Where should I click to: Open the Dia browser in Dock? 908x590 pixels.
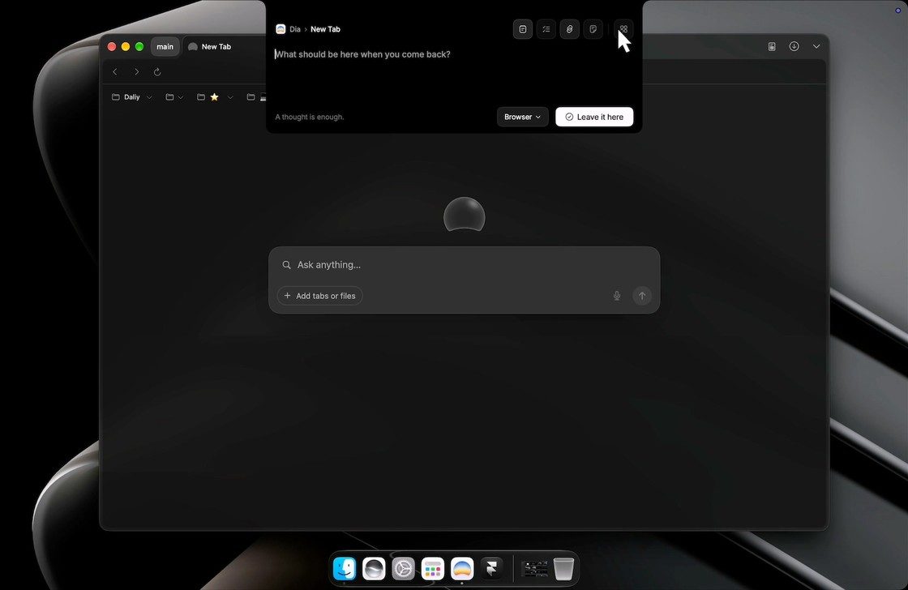point(462,569)
